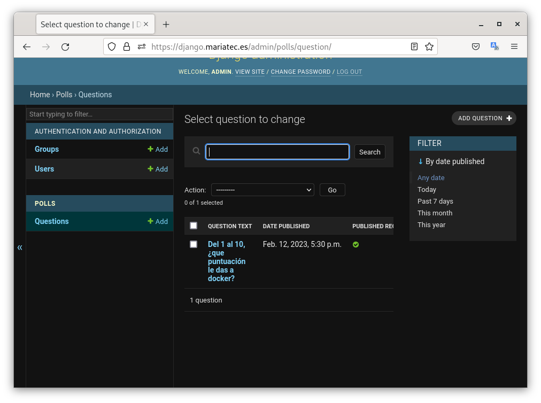This screenshot has width=541, height=403.
Task: Click the back navigation arrow
Action: point(27,47)
